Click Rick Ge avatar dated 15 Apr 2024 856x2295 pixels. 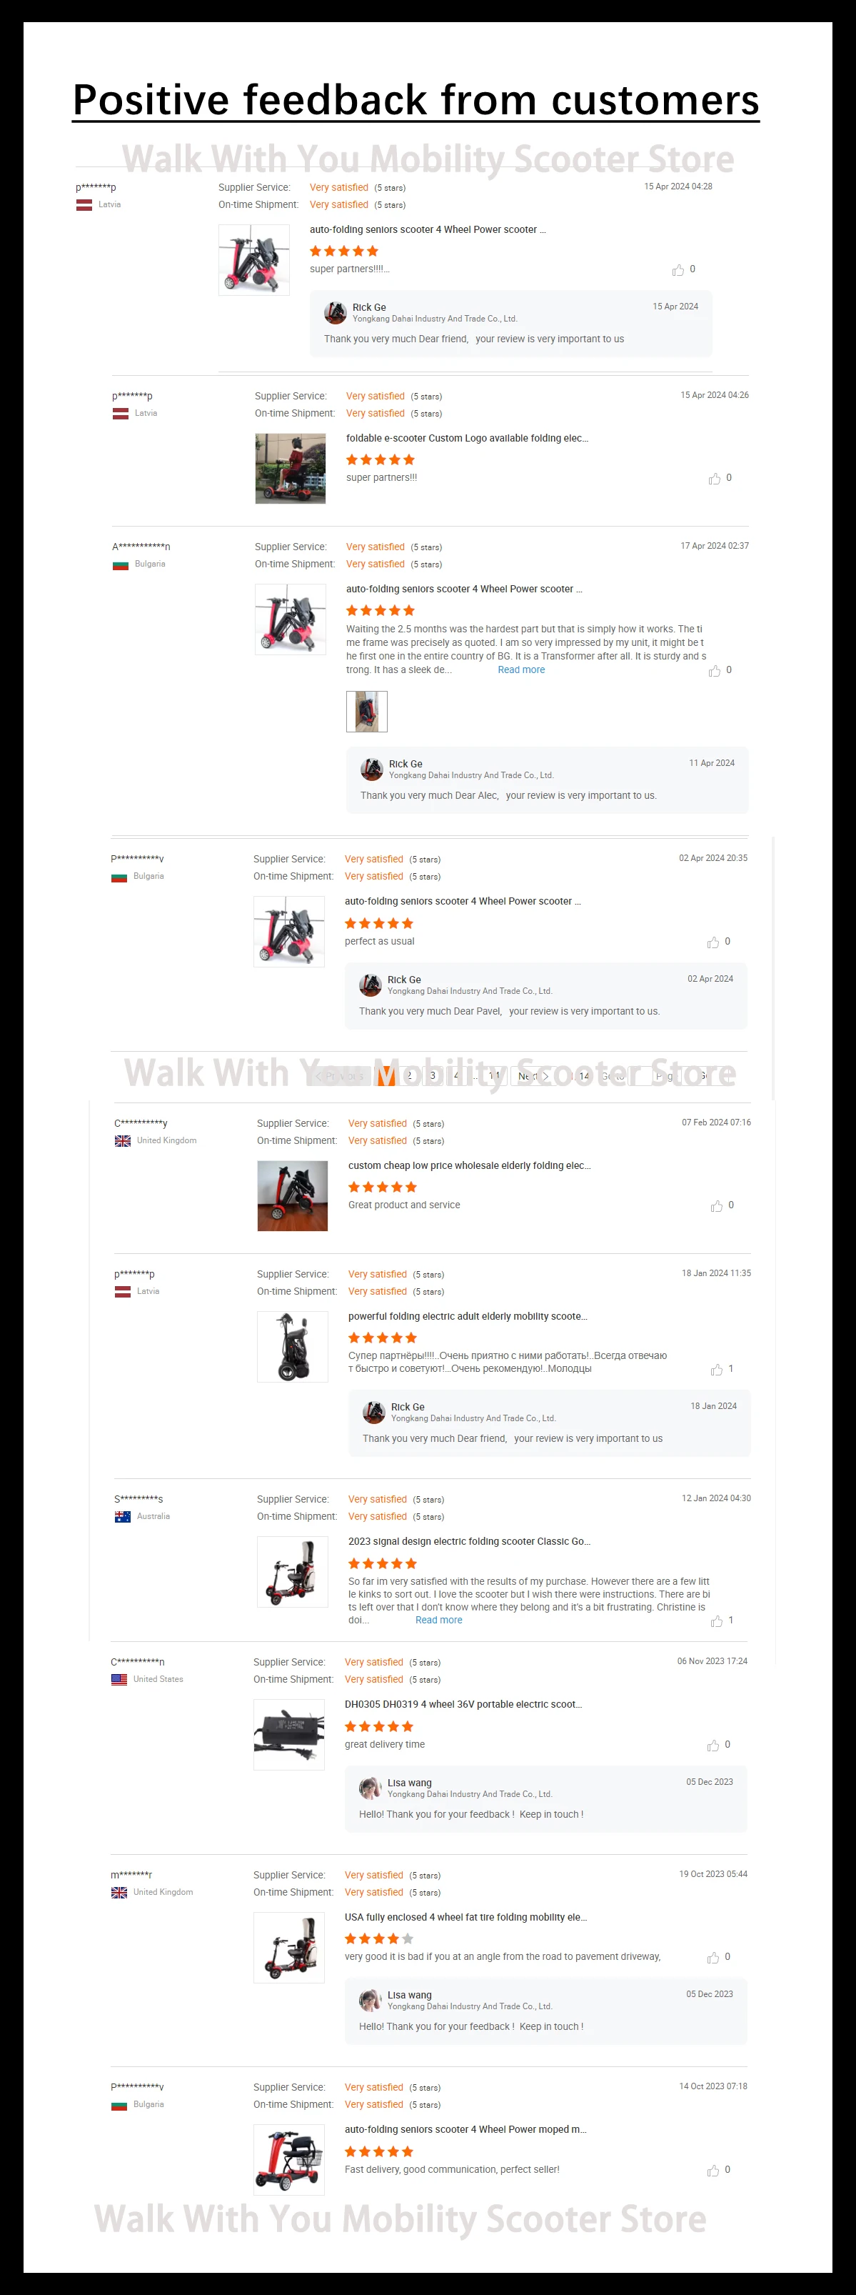(x=336, y=313)
